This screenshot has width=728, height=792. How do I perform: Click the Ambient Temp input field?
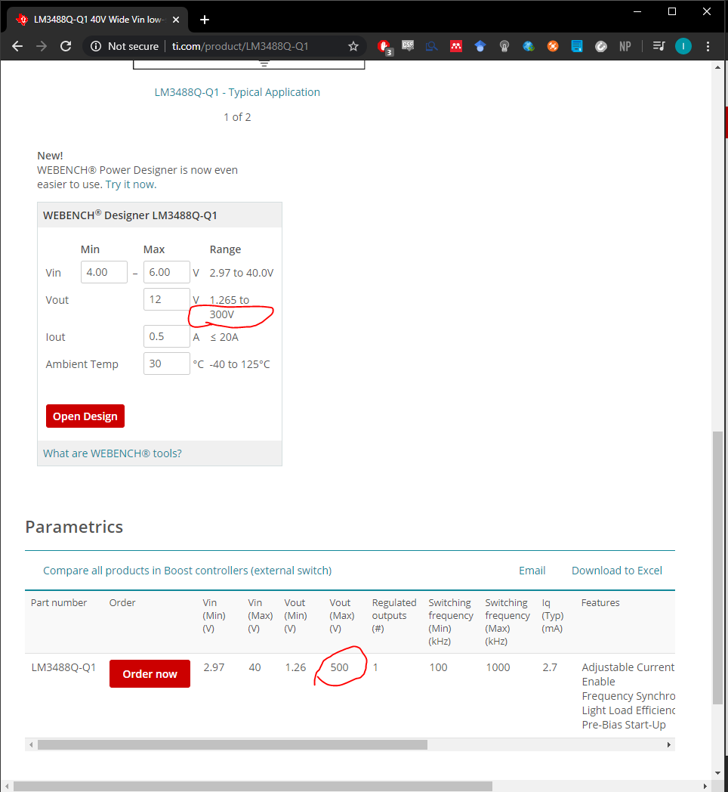pos(167,364)
